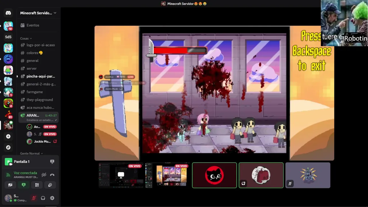Toggle screen share button
368x207 pixels.
tap(24, 185)
